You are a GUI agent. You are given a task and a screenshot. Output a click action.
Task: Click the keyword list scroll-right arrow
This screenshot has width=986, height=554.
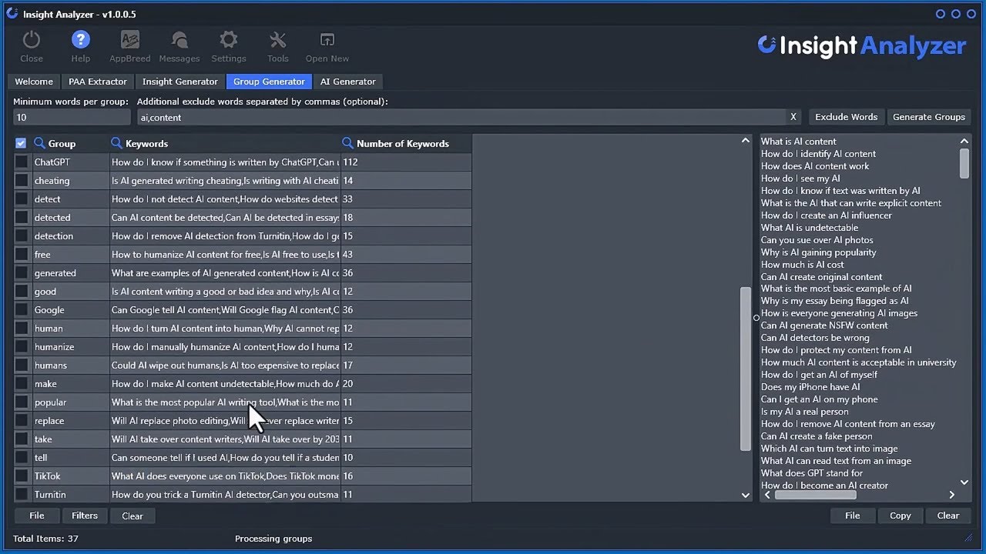click(952, 495)
